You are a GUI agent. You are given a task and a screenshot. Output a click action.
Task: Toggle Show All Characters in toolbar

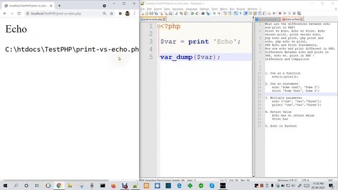pos(241,13)
